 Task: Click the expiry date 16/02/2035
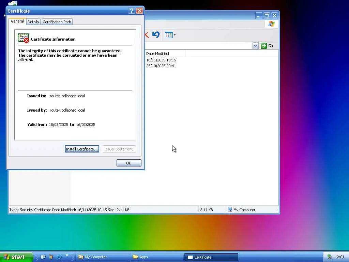[x=86, y=125]
